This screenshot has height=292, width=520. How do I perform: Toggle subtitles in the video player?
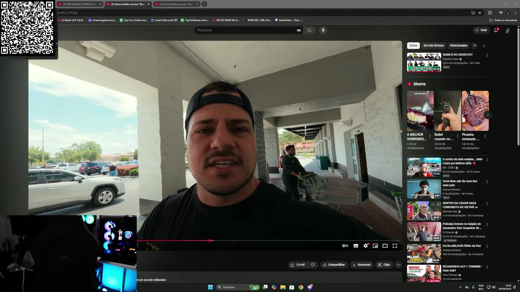click(x=356, y=246)
